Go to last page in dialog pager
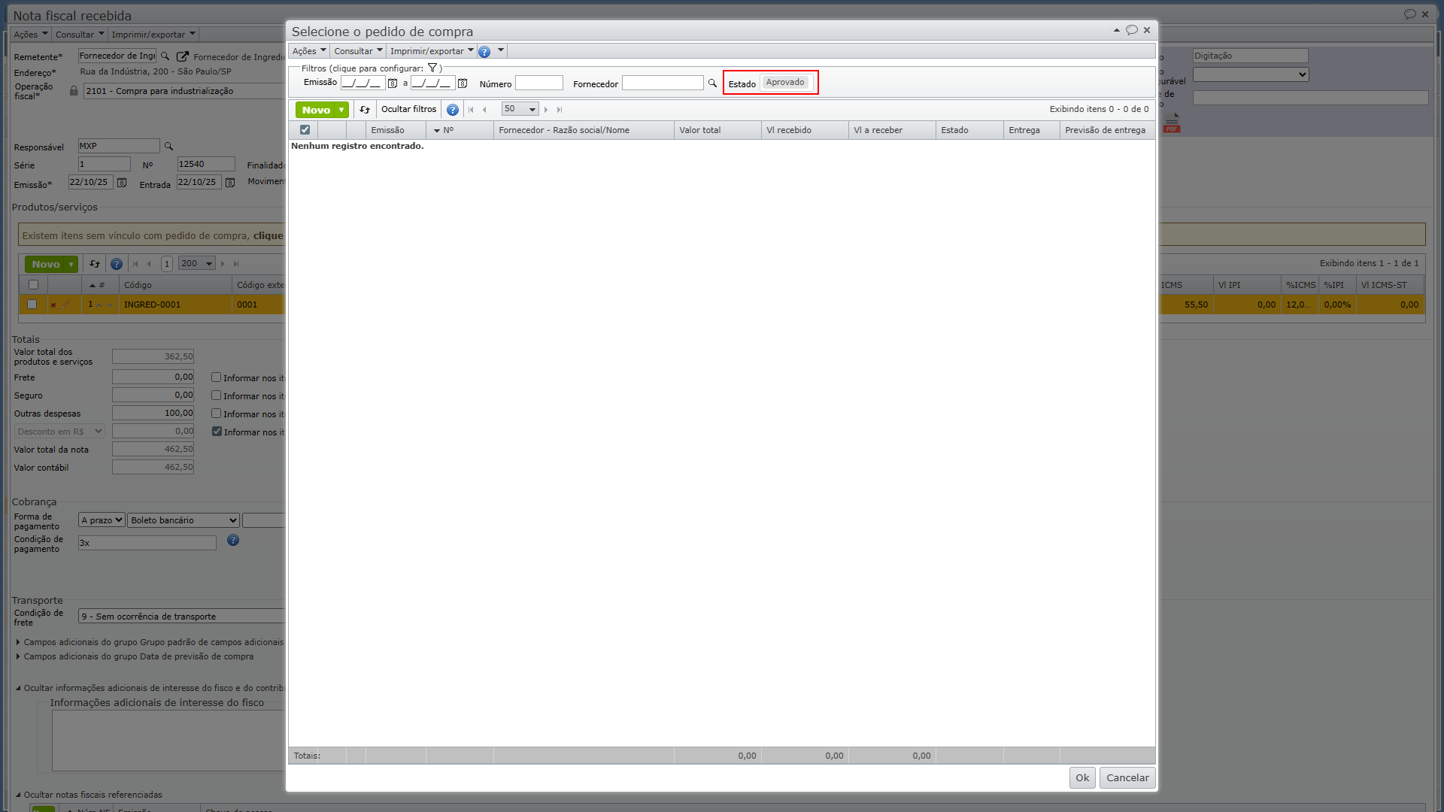 [x=560, y=110]
